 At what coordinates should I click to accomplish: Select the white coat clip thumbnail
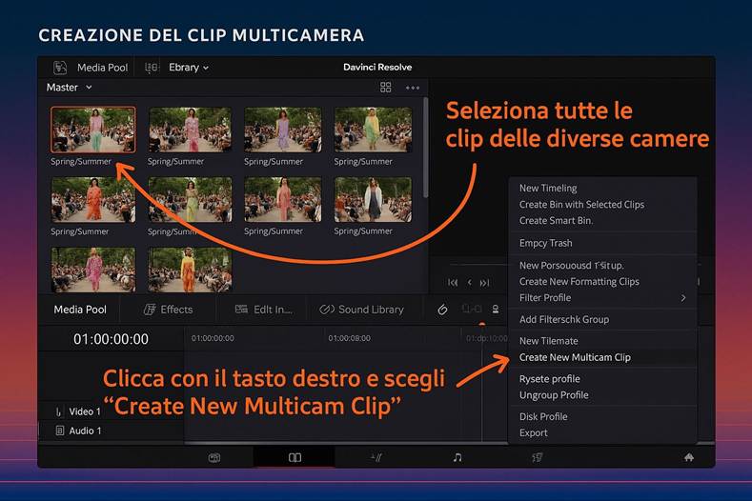[x=373, y=199]
